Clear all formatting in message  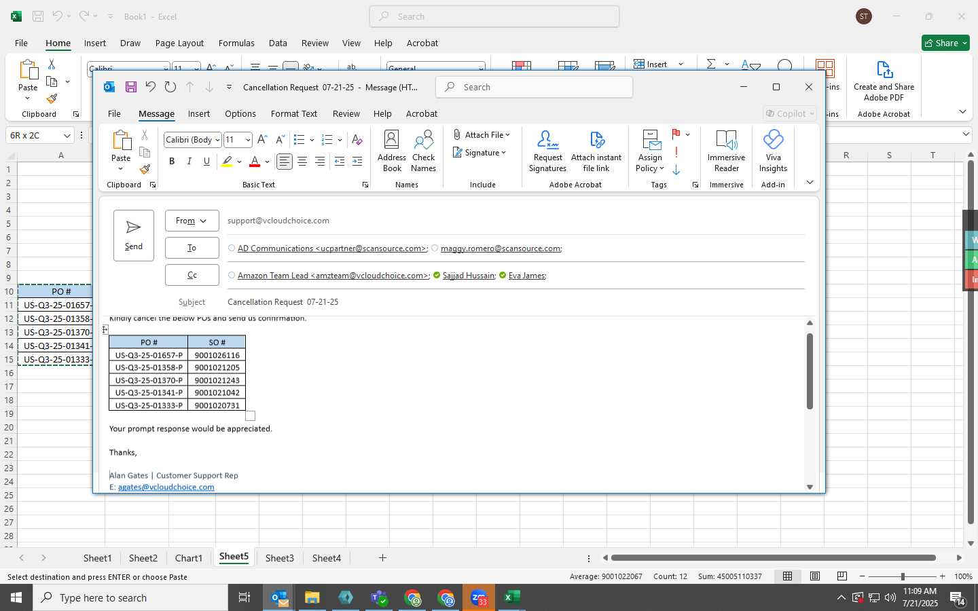pyautogui.click(x=357, y=140)
